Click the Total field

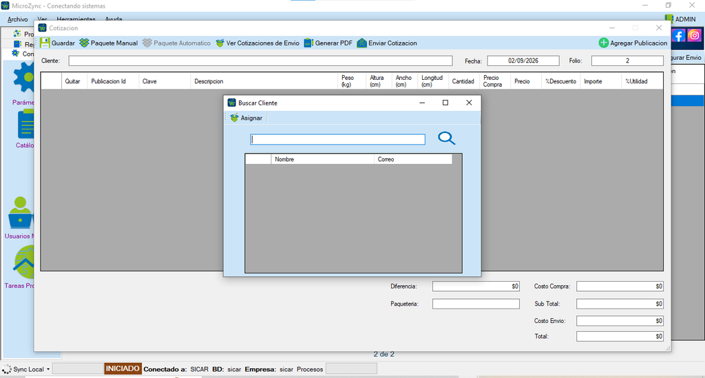coord(620,336)
